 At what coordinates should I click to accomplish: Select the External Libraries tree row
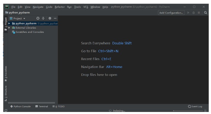point(33,28)
